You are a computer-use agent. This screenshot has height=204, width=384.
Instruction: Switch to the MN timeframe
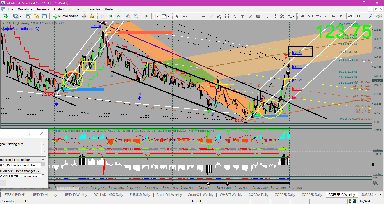click(x=358, y=16)
